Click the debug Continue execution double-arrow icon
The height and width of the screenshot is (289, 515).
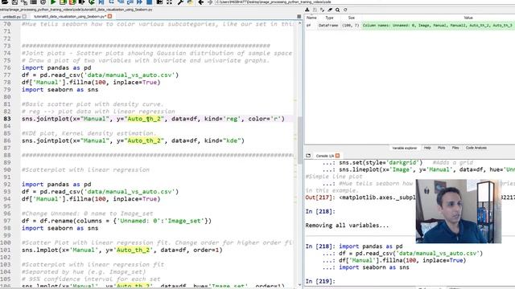[x=139, y=2]
